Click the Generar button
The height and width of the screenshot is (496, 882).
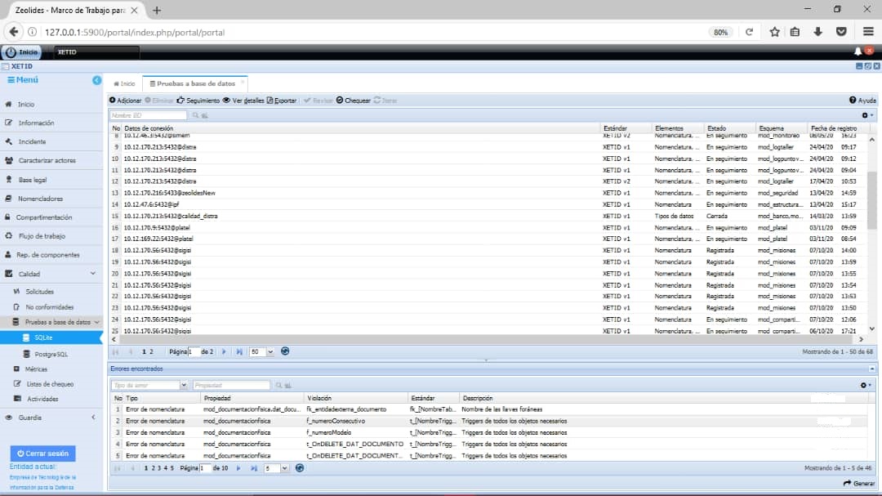pos(859,484)
